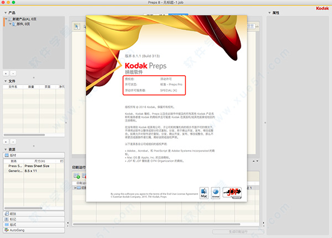Collapse the 新建产品(A) tree node
Image resolution: width=332 pixels, height=238 pixels.
(x=6, y=19)
